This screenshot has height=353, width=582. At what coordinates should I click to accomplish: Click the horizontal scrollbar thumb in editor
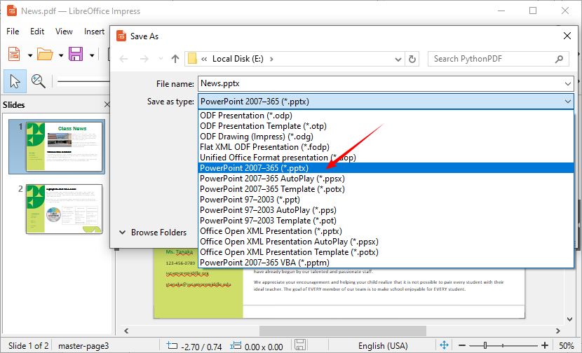click(343, 331)
